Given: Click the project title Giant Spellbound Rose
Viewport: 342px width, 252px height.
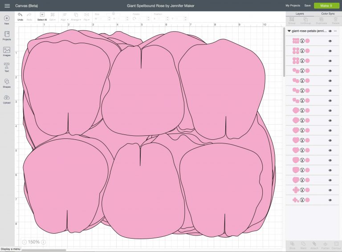Looking at the screenshot, I should (160, 6).
